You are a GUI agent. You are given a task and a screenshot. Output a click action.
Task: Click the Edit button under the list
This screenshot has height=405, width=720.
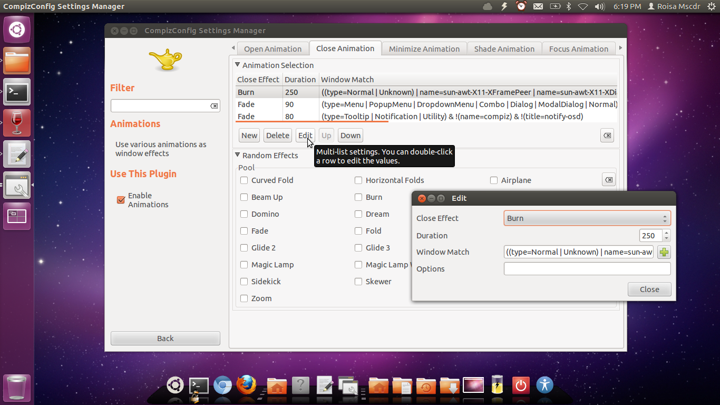(x=305, y=136)
